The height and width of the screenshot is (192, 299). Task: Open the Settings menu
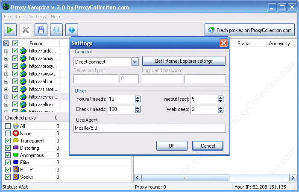coord(38,17)
